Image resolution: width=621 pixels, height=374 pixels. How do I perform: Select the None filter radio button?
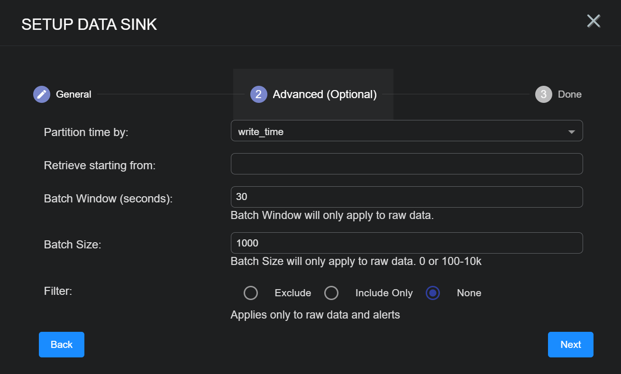pos(433,293)
